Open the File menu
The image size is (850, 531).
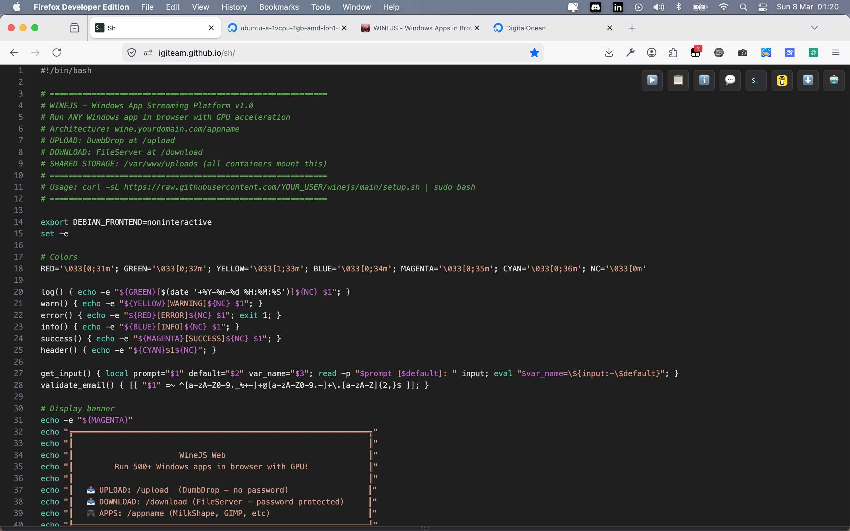tap(147, 7)
